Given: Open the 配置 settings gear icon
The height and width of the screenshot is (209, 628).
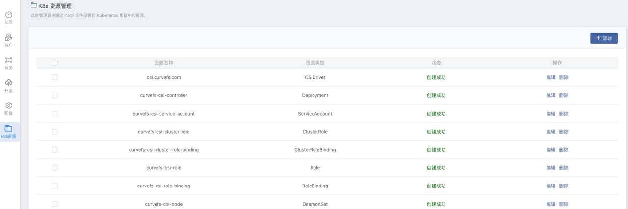Looking at the screenshot, I should [9, 106].
